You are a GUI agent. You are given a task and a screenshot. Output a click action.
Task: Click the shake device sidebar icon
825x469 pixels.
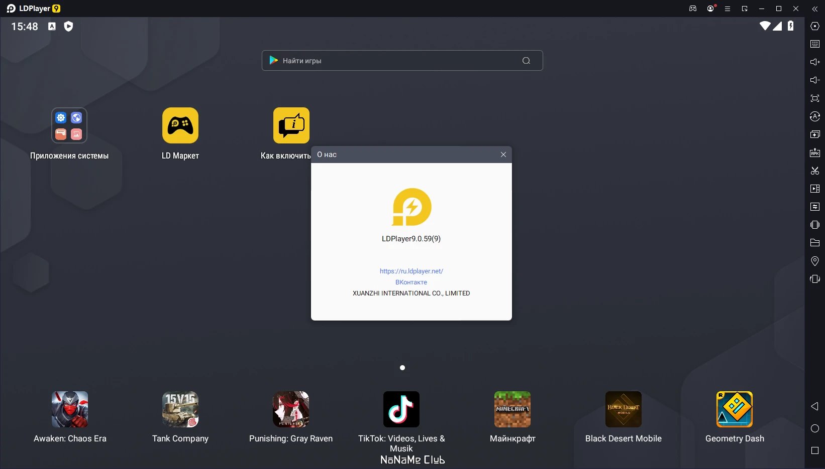point(815,225)
